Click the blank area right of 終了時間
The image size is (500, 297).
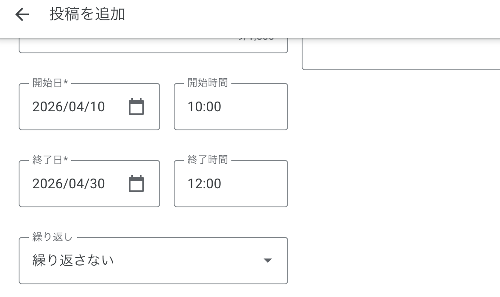coord(394,184)
